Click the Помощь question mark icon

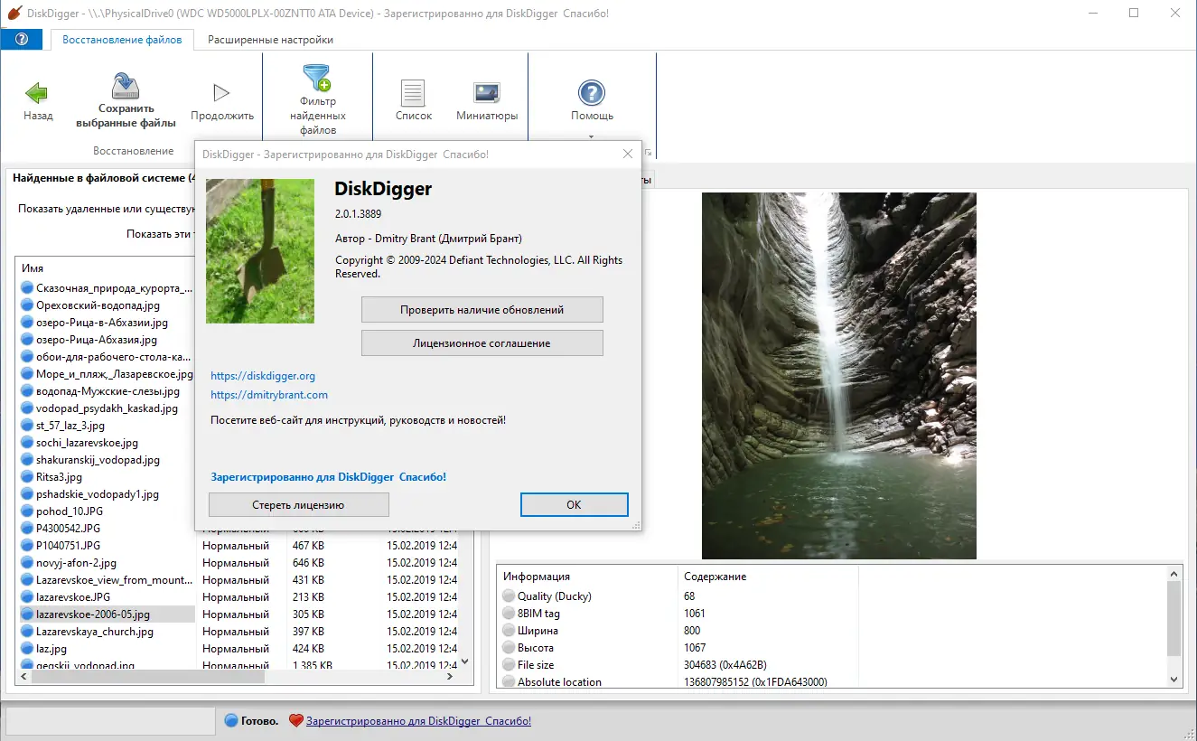592,93
